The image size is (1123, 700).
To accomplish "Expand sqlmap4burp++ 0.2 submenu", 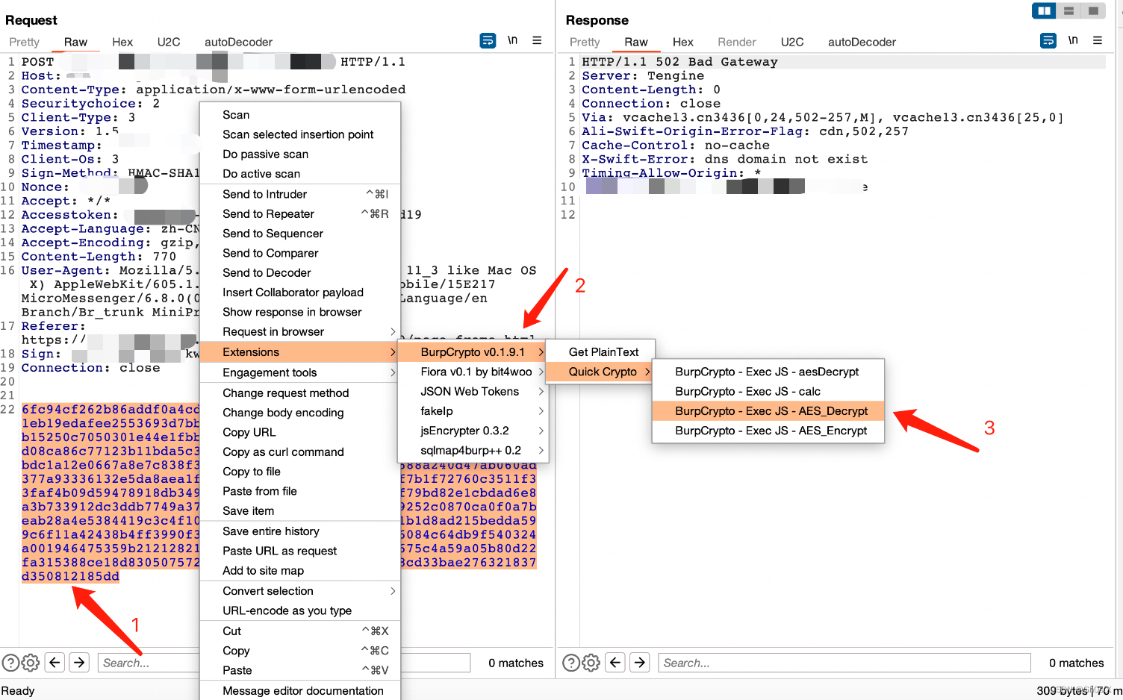I will (473, 450).
